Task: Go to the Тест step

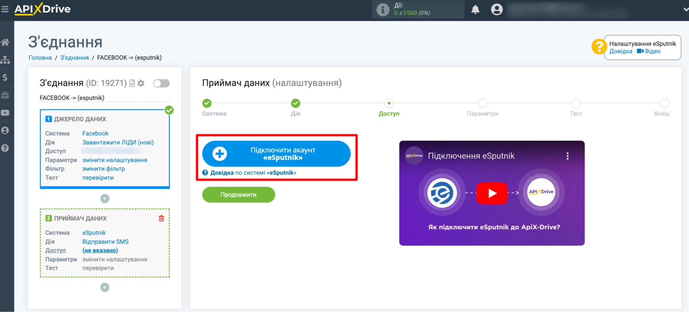Action: (576, 103)
